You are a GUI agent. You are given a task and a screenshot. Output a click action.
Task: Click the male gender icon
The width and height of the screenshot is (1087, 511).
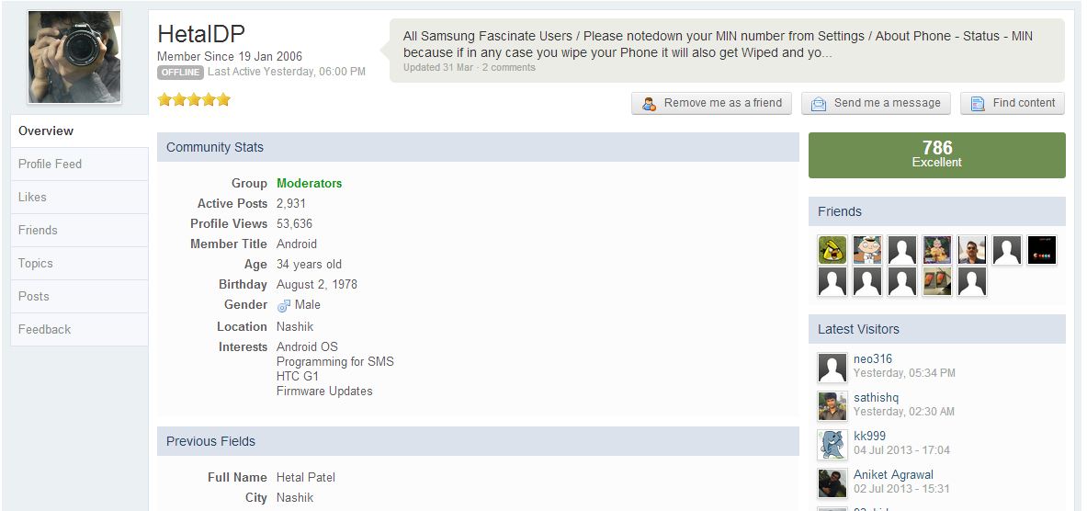pyautogui.click(x=284, y=305)
